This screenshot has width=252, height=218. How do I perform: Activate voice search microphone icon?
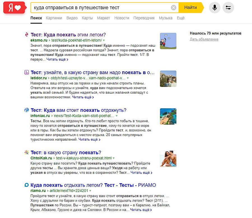[x=215, y=8]
